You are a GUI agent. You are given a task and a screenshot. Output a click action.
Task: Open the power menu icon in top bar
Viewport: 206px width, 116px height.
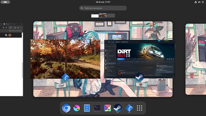click(203, 2)
